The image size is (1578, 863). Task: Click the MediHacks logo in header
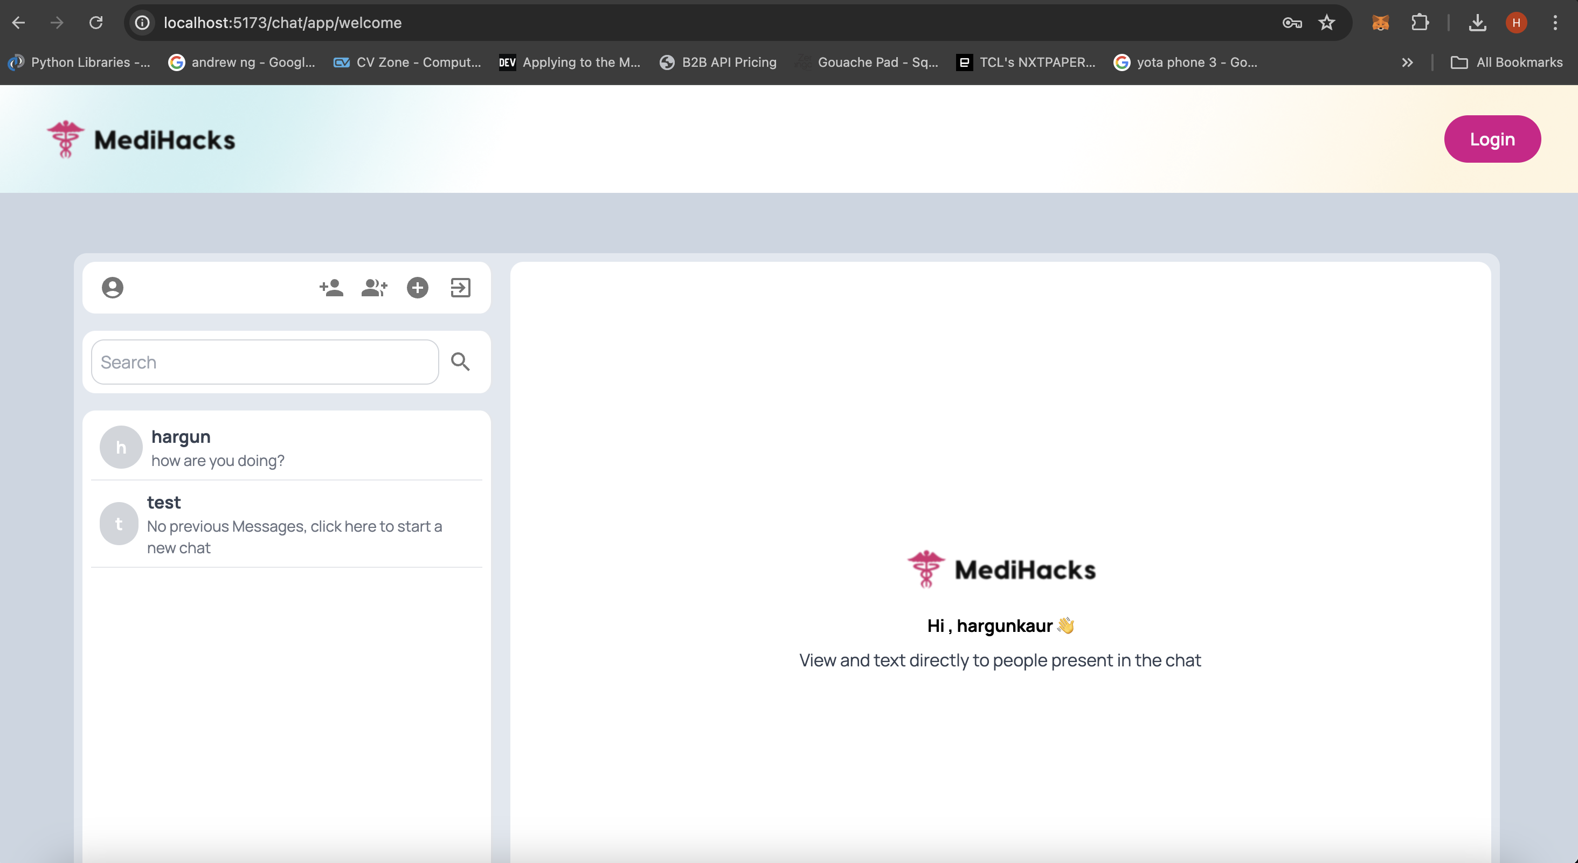[142, 140]
